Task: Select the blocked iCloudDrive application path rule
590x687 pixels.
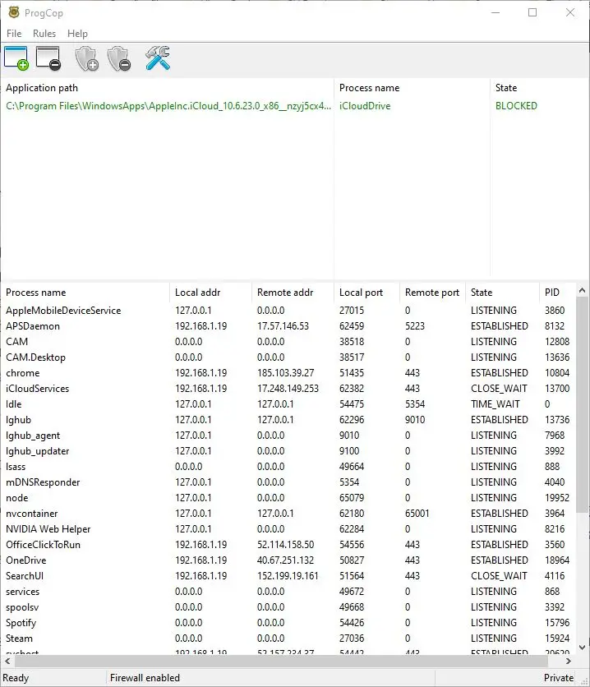Action: [x=168, y=106]
